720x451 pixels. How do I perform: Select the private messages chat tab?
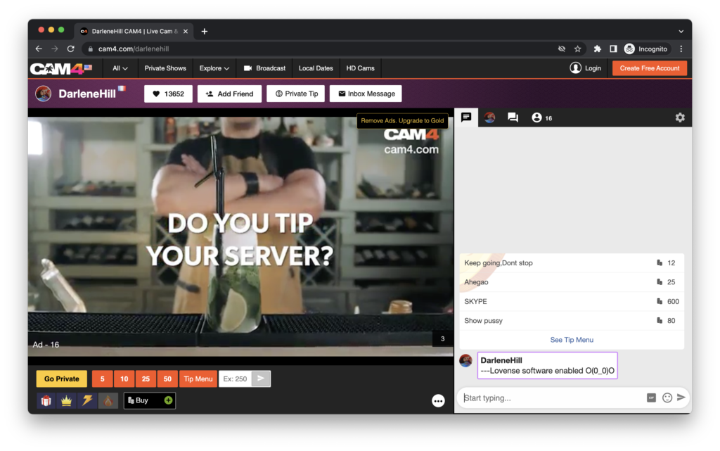pyautogui.click(x=513, y=117)
